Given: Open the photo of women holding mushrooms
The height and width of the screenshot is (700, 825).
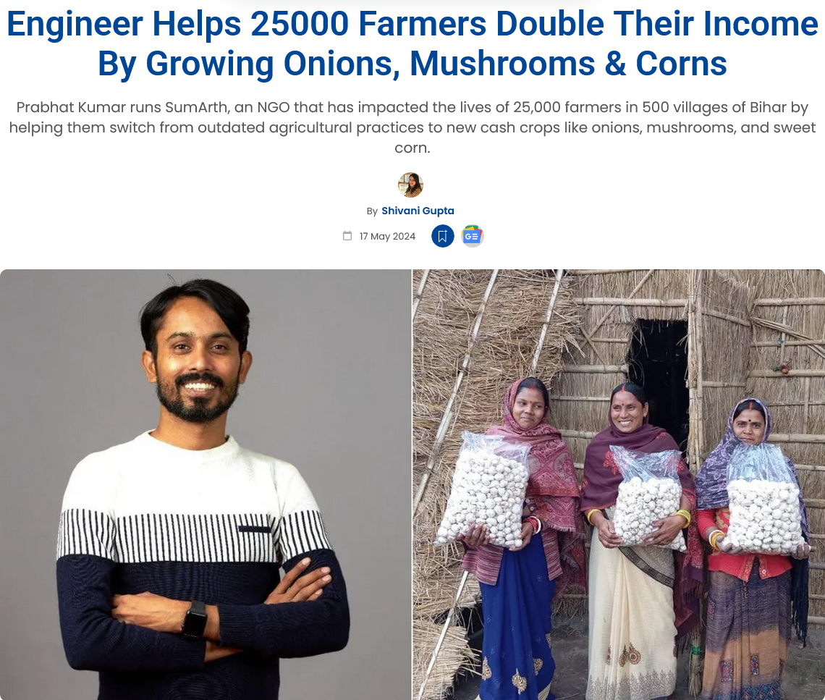Looking at the screenshot, I should pyautogui.click(x=619, y=485).
